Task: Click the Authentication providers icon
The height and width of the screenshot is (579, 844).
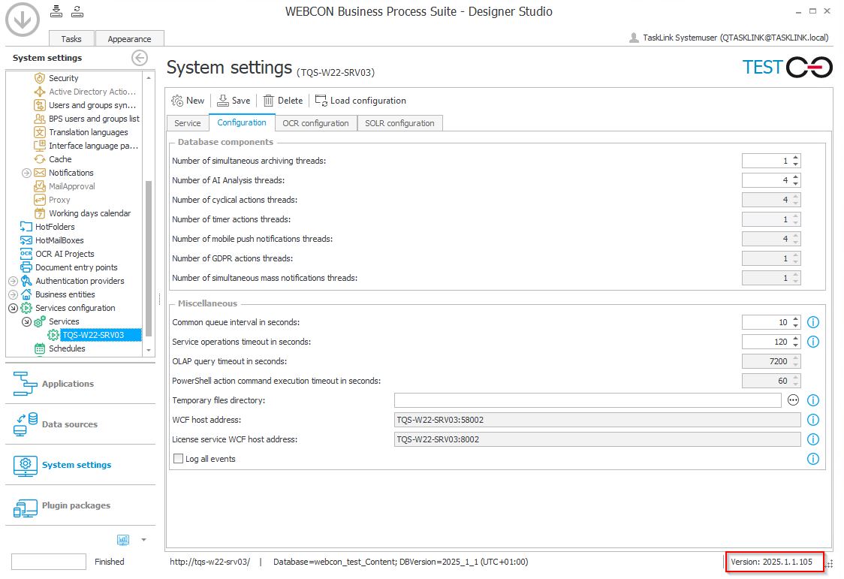Action: (x=26, y=280)
